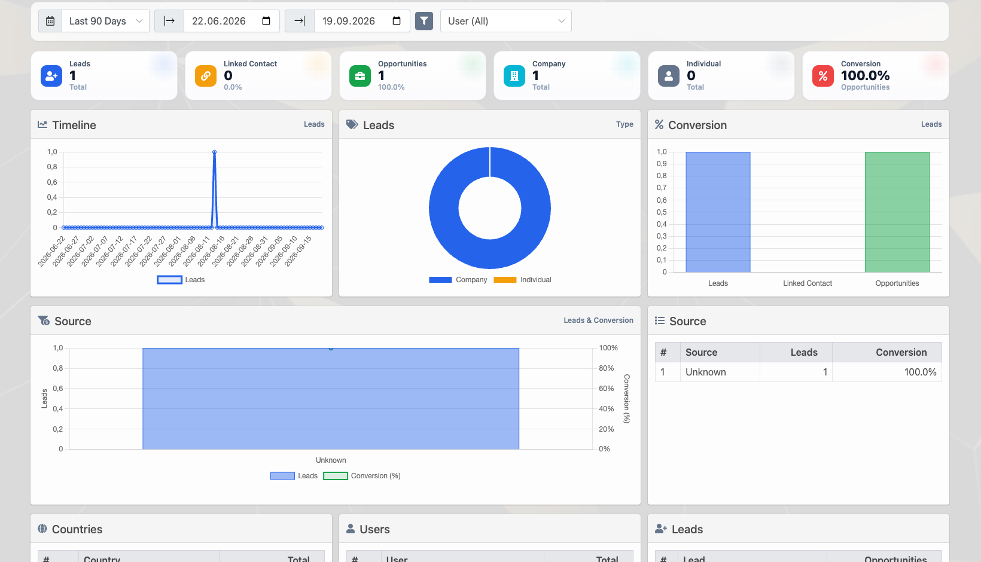Click the user icon in Users panel
981x562 pixels.
351,529
